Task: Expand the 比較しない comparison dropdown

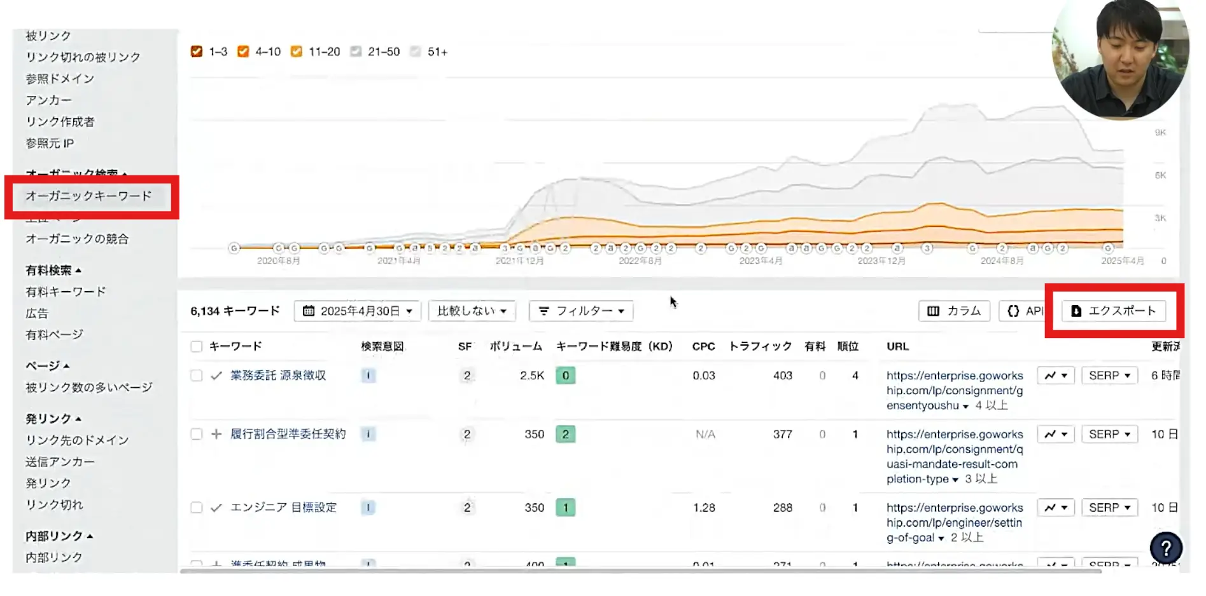Action: coord(472,311)
